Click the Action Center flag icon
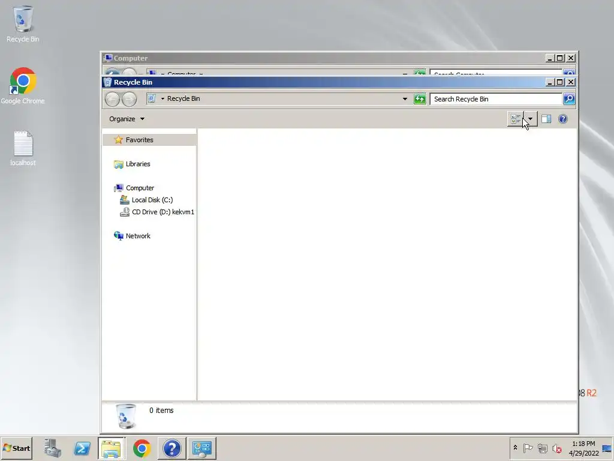The image size is (614, 461). click(528, 448)
